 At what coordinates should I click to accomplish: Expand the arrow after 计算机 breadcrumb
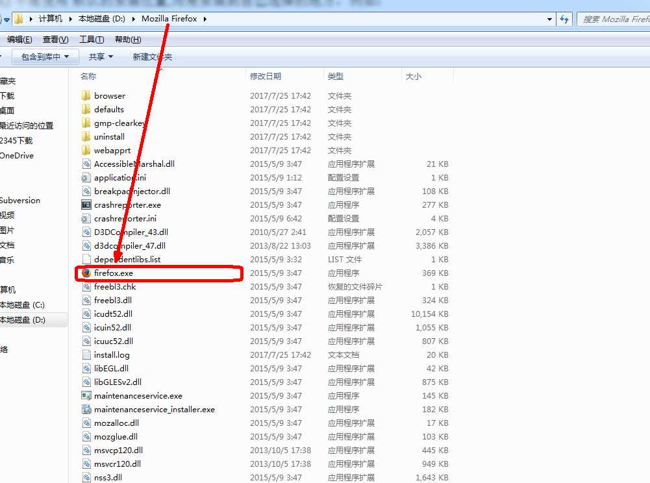coord(71,19)
